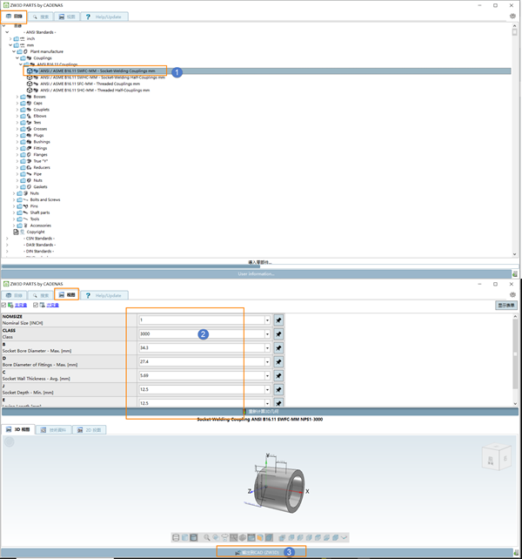Expand the Reducers folder
The width and height of the screenshot is (522, 559).
click(17, 167)
